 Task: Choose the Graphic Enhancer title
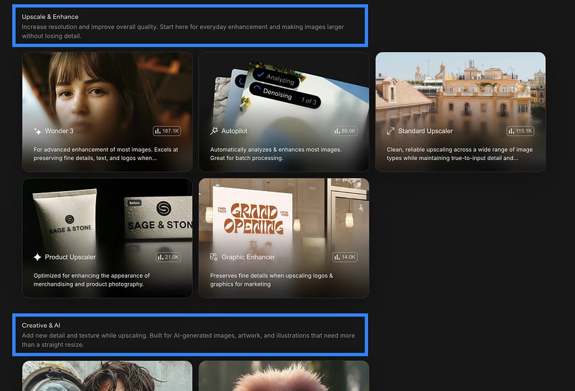coord(248,257)
